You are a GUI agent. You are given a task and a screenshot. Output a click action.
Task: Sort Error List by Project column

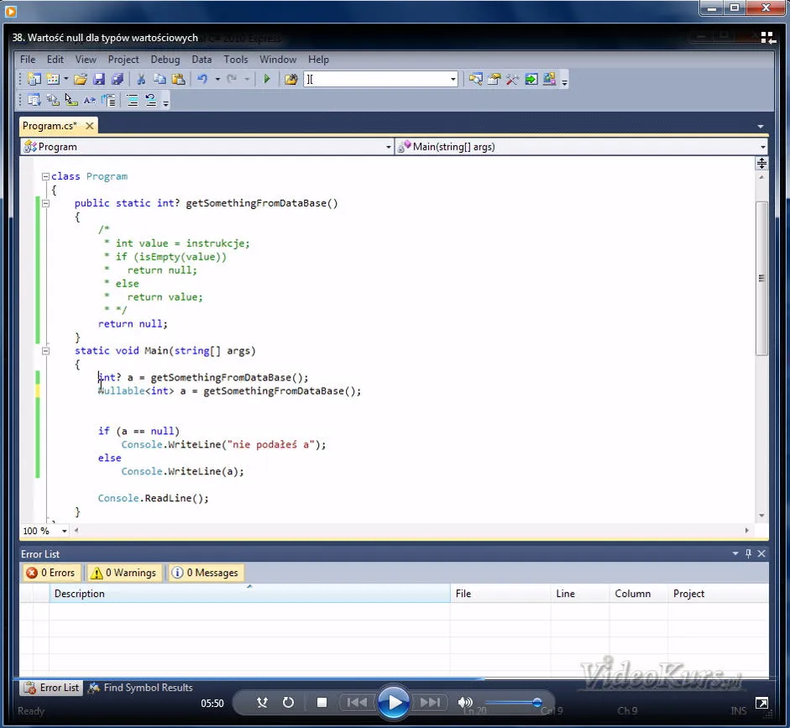tap(718, 594)
